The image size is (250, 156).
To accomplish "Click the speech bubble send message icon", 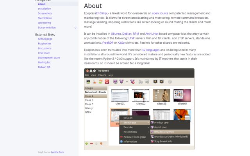I will click(x=147, y=82).
